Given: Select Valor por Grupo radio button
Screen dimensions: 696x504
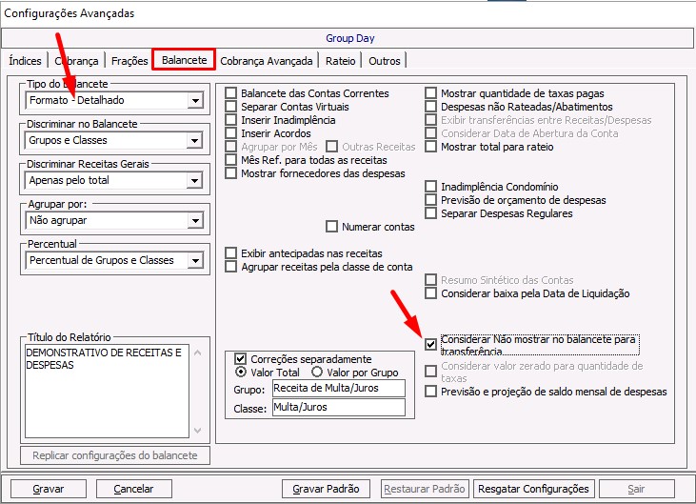Looking at the screenshot, I should [317, 372].
